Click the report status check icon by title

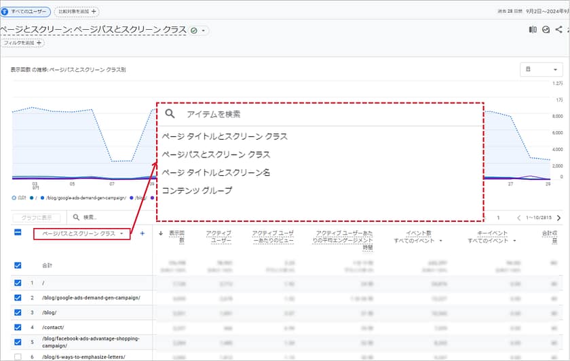coord(195,31)
